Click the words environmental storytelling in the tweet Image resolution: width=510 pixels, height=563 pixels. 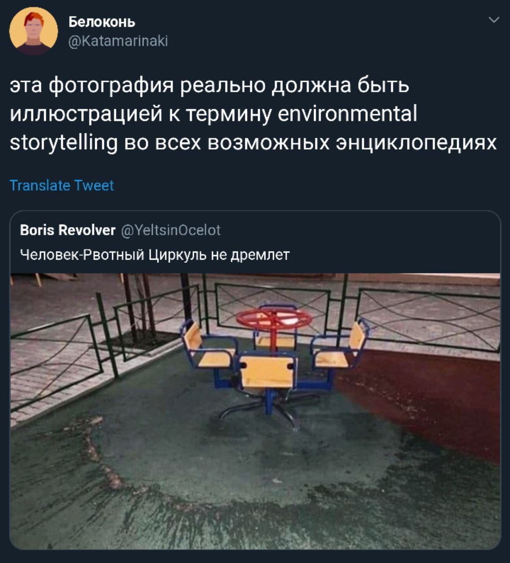(x=214, y=128)
